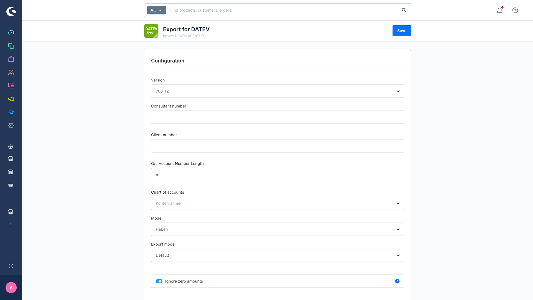This screenshot has height=300, width=533.
Task: Open the basket sales channel icon
Action: [11, 185]
